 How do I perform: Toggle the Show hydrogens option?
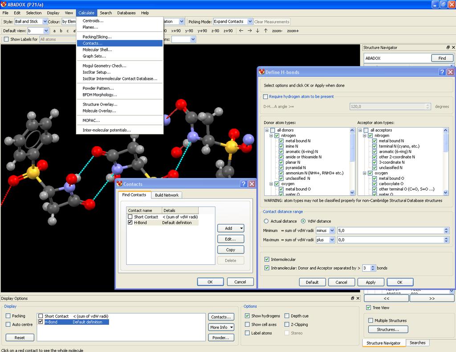pyautogui.click(x=247, y=315)
